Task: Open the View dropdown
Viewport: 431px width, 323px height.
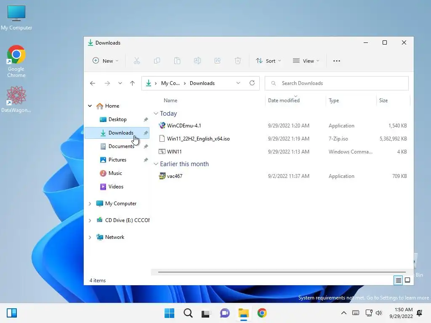Action: point(306,61)
